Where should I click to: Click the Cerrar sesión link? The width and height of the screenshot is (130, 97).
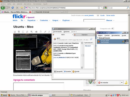tap(110, 16)
